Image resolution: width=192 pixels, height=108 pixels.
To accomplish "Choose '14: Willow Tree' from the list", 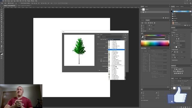I will [x=117, y=57].
